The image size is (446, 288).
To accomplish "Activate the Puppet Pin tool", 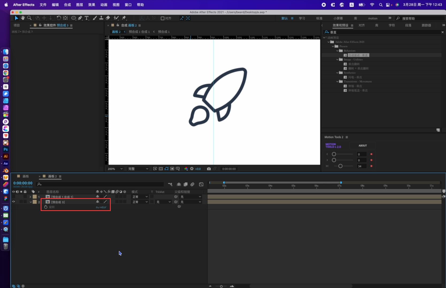I will tap(124, 18).
